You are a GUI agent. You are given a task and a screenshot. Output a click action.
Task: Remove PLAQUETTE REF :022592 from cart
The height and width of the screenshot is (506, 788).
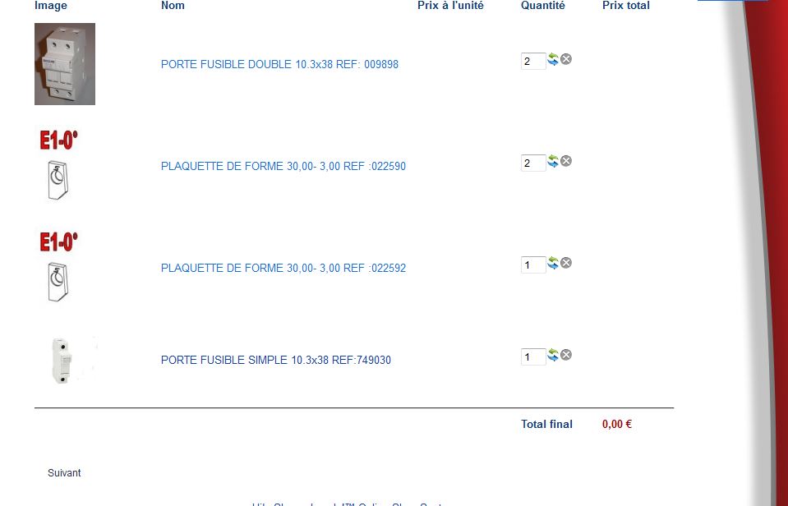[x=566, y=263]
